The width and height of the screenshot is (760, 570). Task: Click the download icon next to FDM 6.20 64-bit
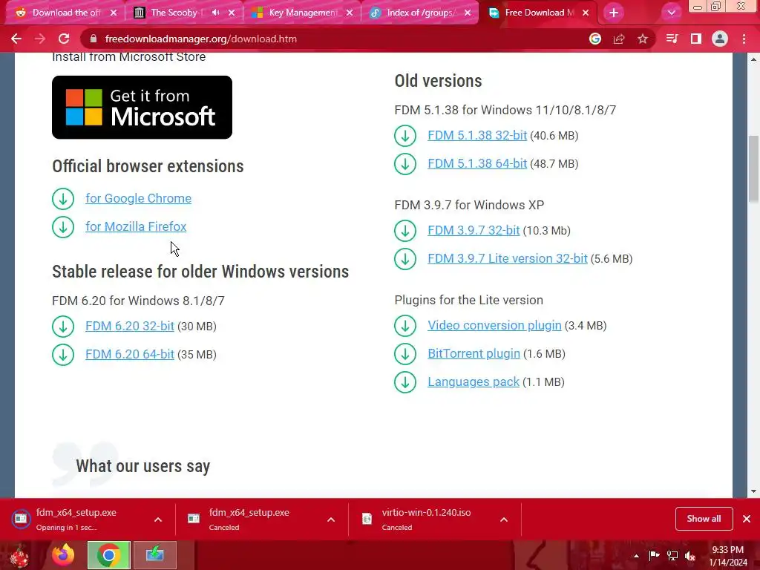pos(63,355)
